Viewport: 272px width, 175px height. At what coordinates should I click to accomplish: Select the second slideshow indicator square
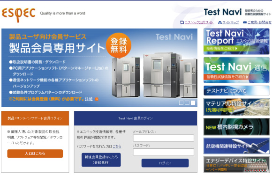click(187, 103)
